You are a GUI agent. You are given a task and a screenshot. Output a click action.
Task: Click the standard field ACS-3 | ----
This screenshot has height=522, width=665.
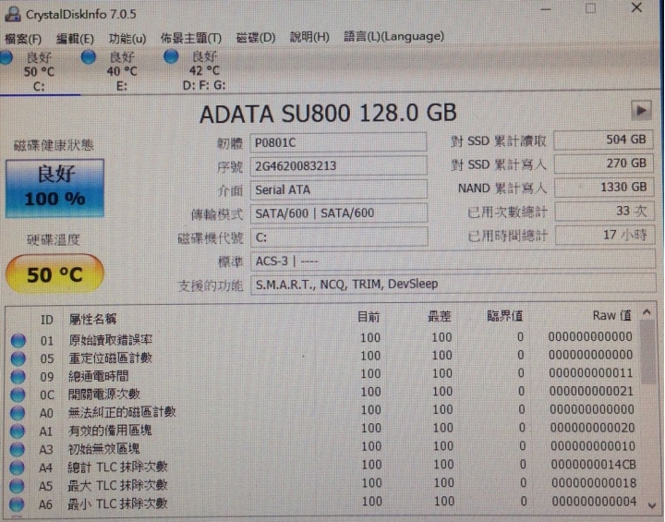tap(453, 261)
